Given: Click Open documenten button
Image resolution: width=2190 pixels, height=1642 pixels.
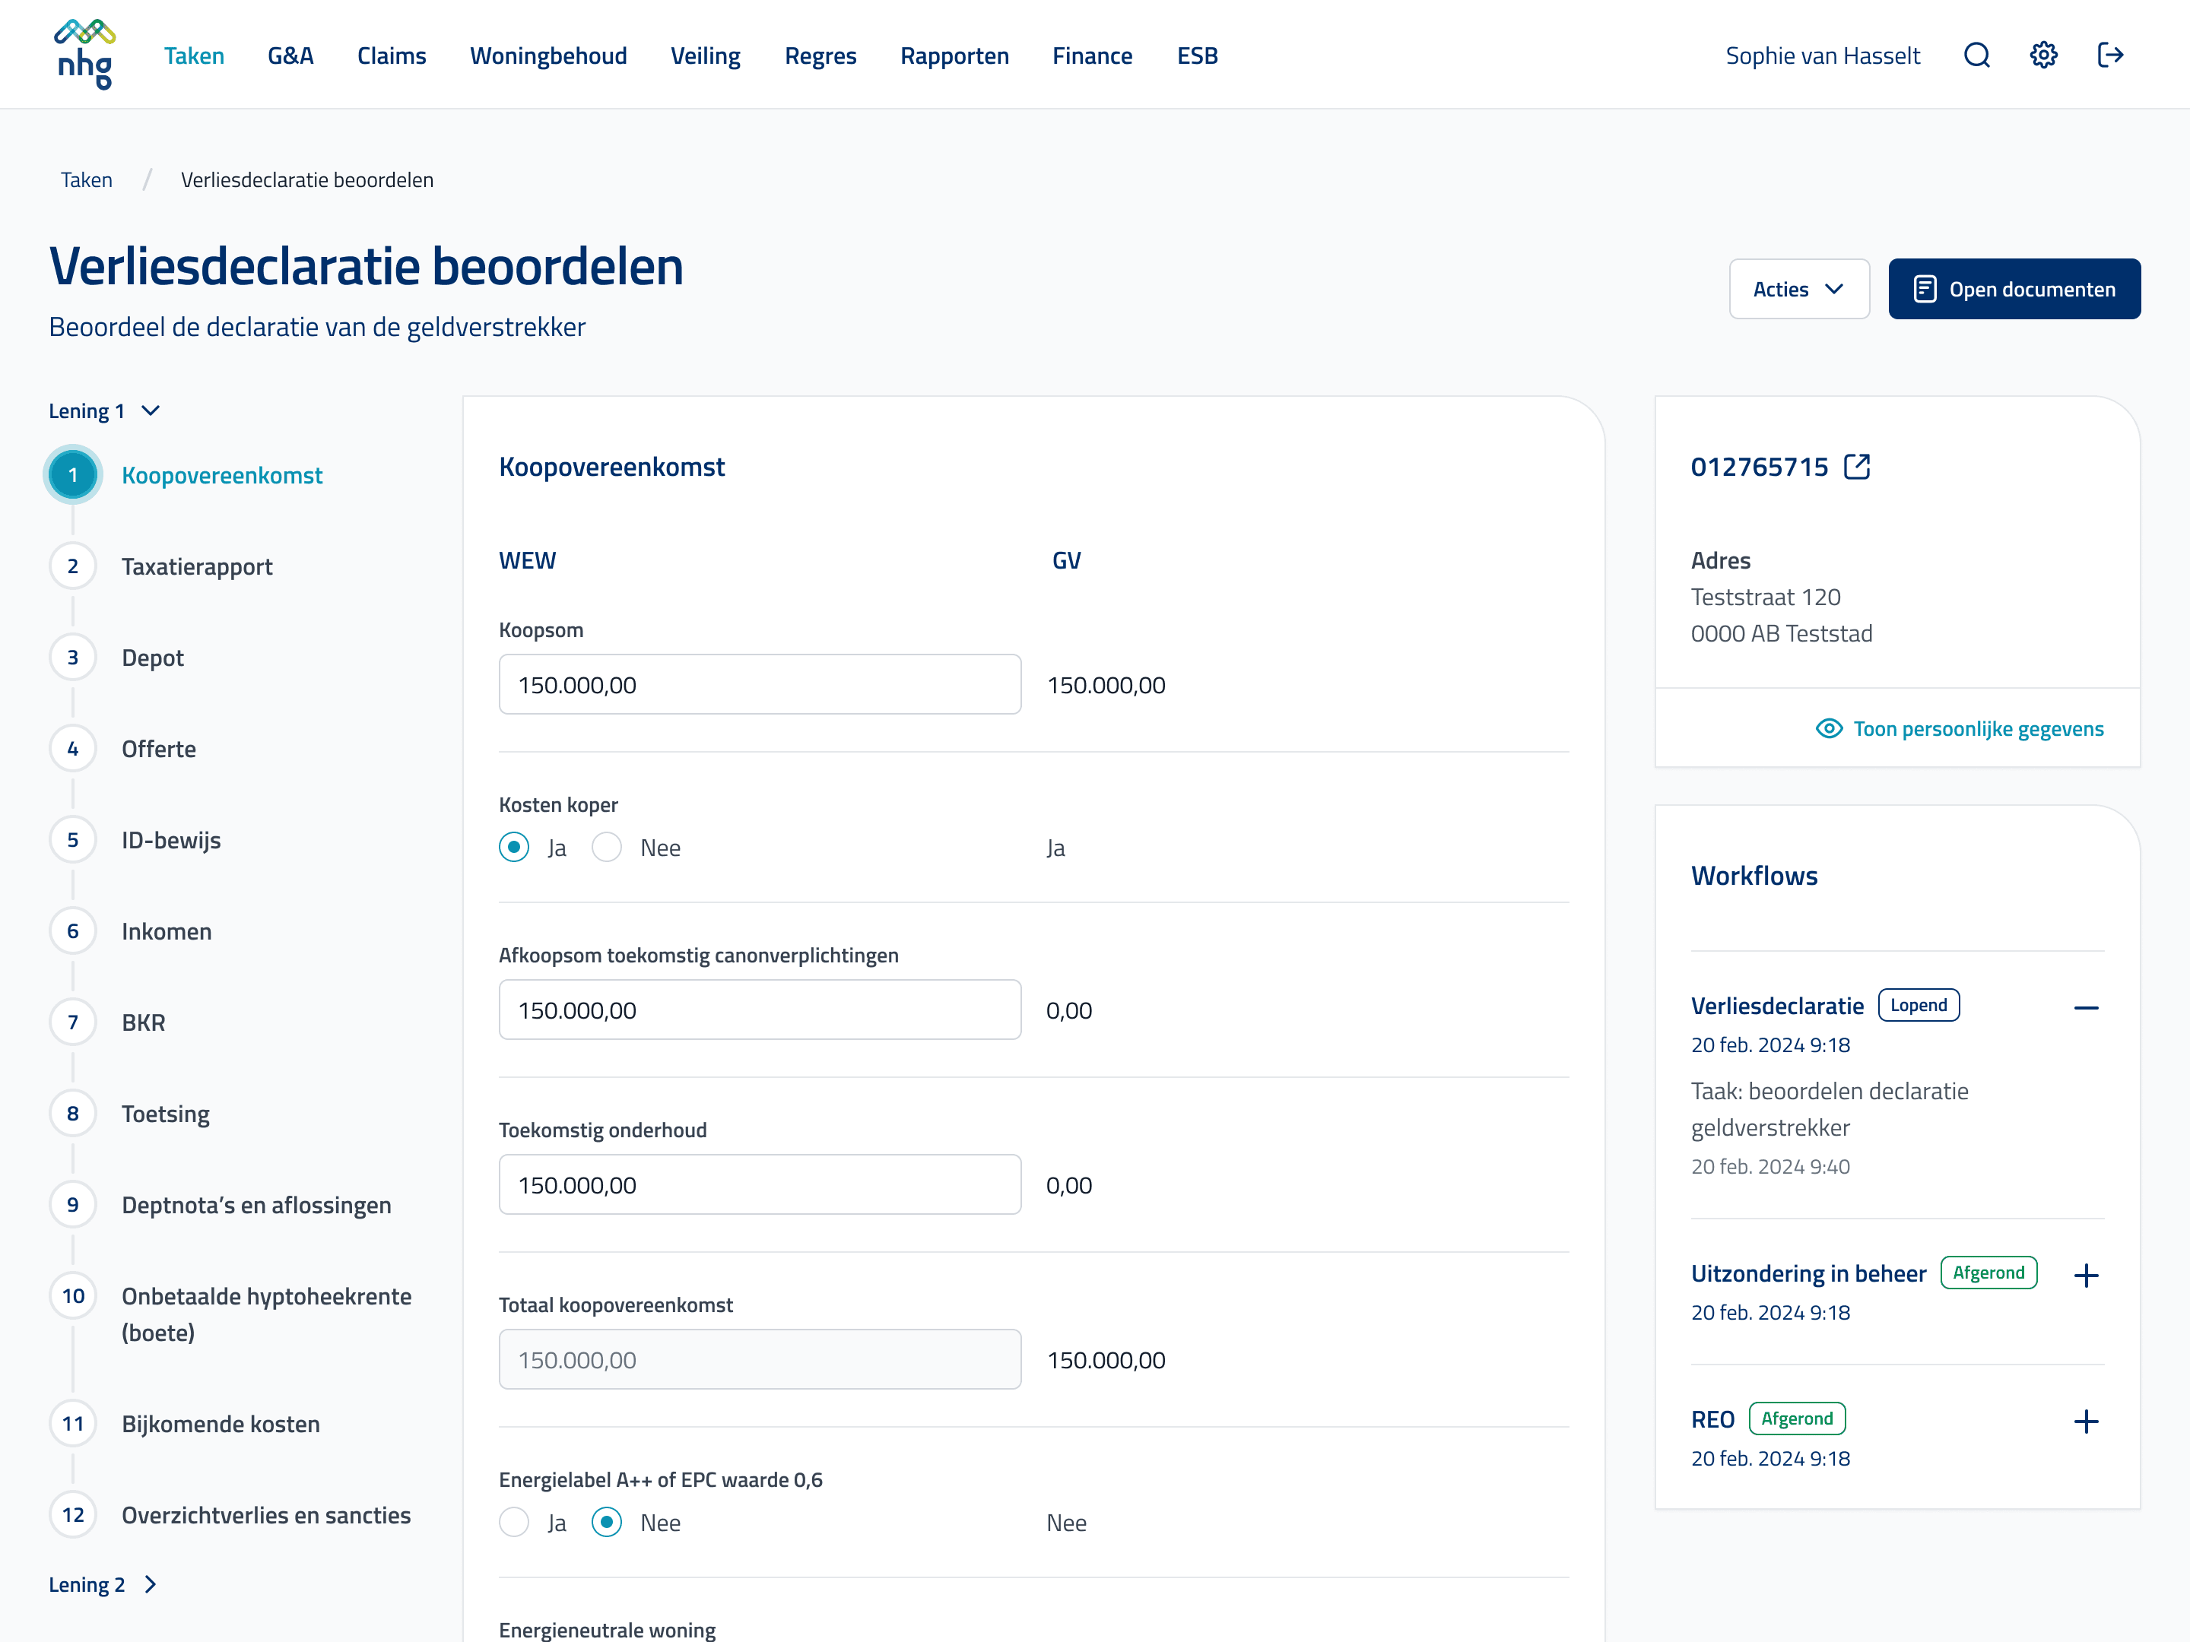Looking at the screenshot, I should pyautogui.click(x=2014, y=289).
